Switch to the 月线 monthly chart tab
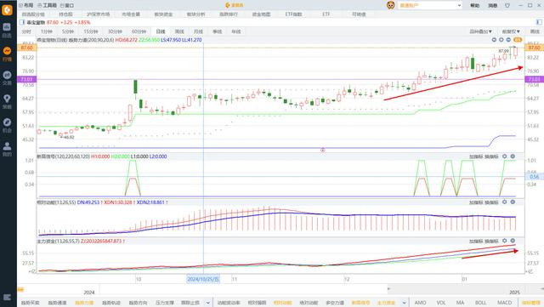This screenshot has width=544, height=307. (198, 31)
